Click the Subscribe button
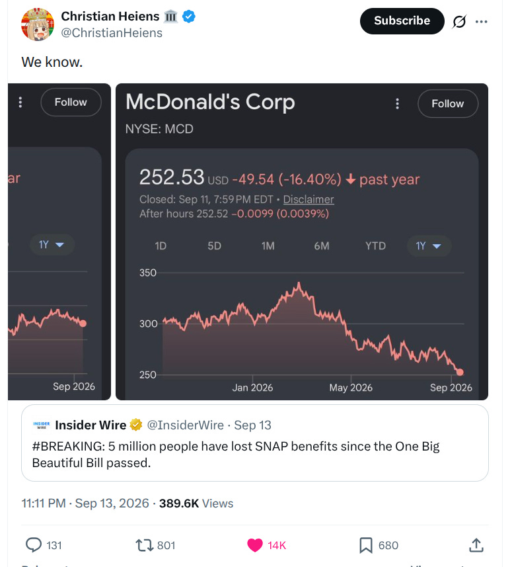The height and width of the screenshot is (567, 512). [x=402, y=21]
